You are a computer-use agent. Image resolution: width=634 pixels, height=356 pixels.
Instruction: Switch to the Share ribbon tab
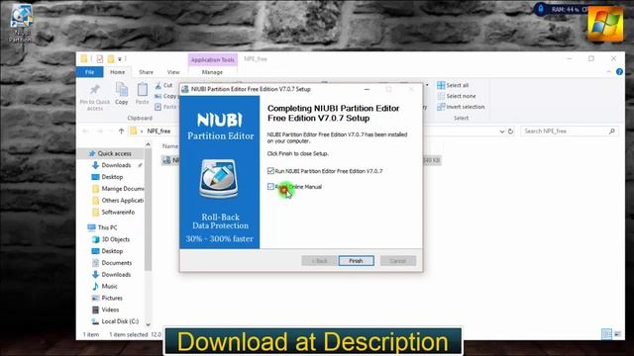click(146, 72)
